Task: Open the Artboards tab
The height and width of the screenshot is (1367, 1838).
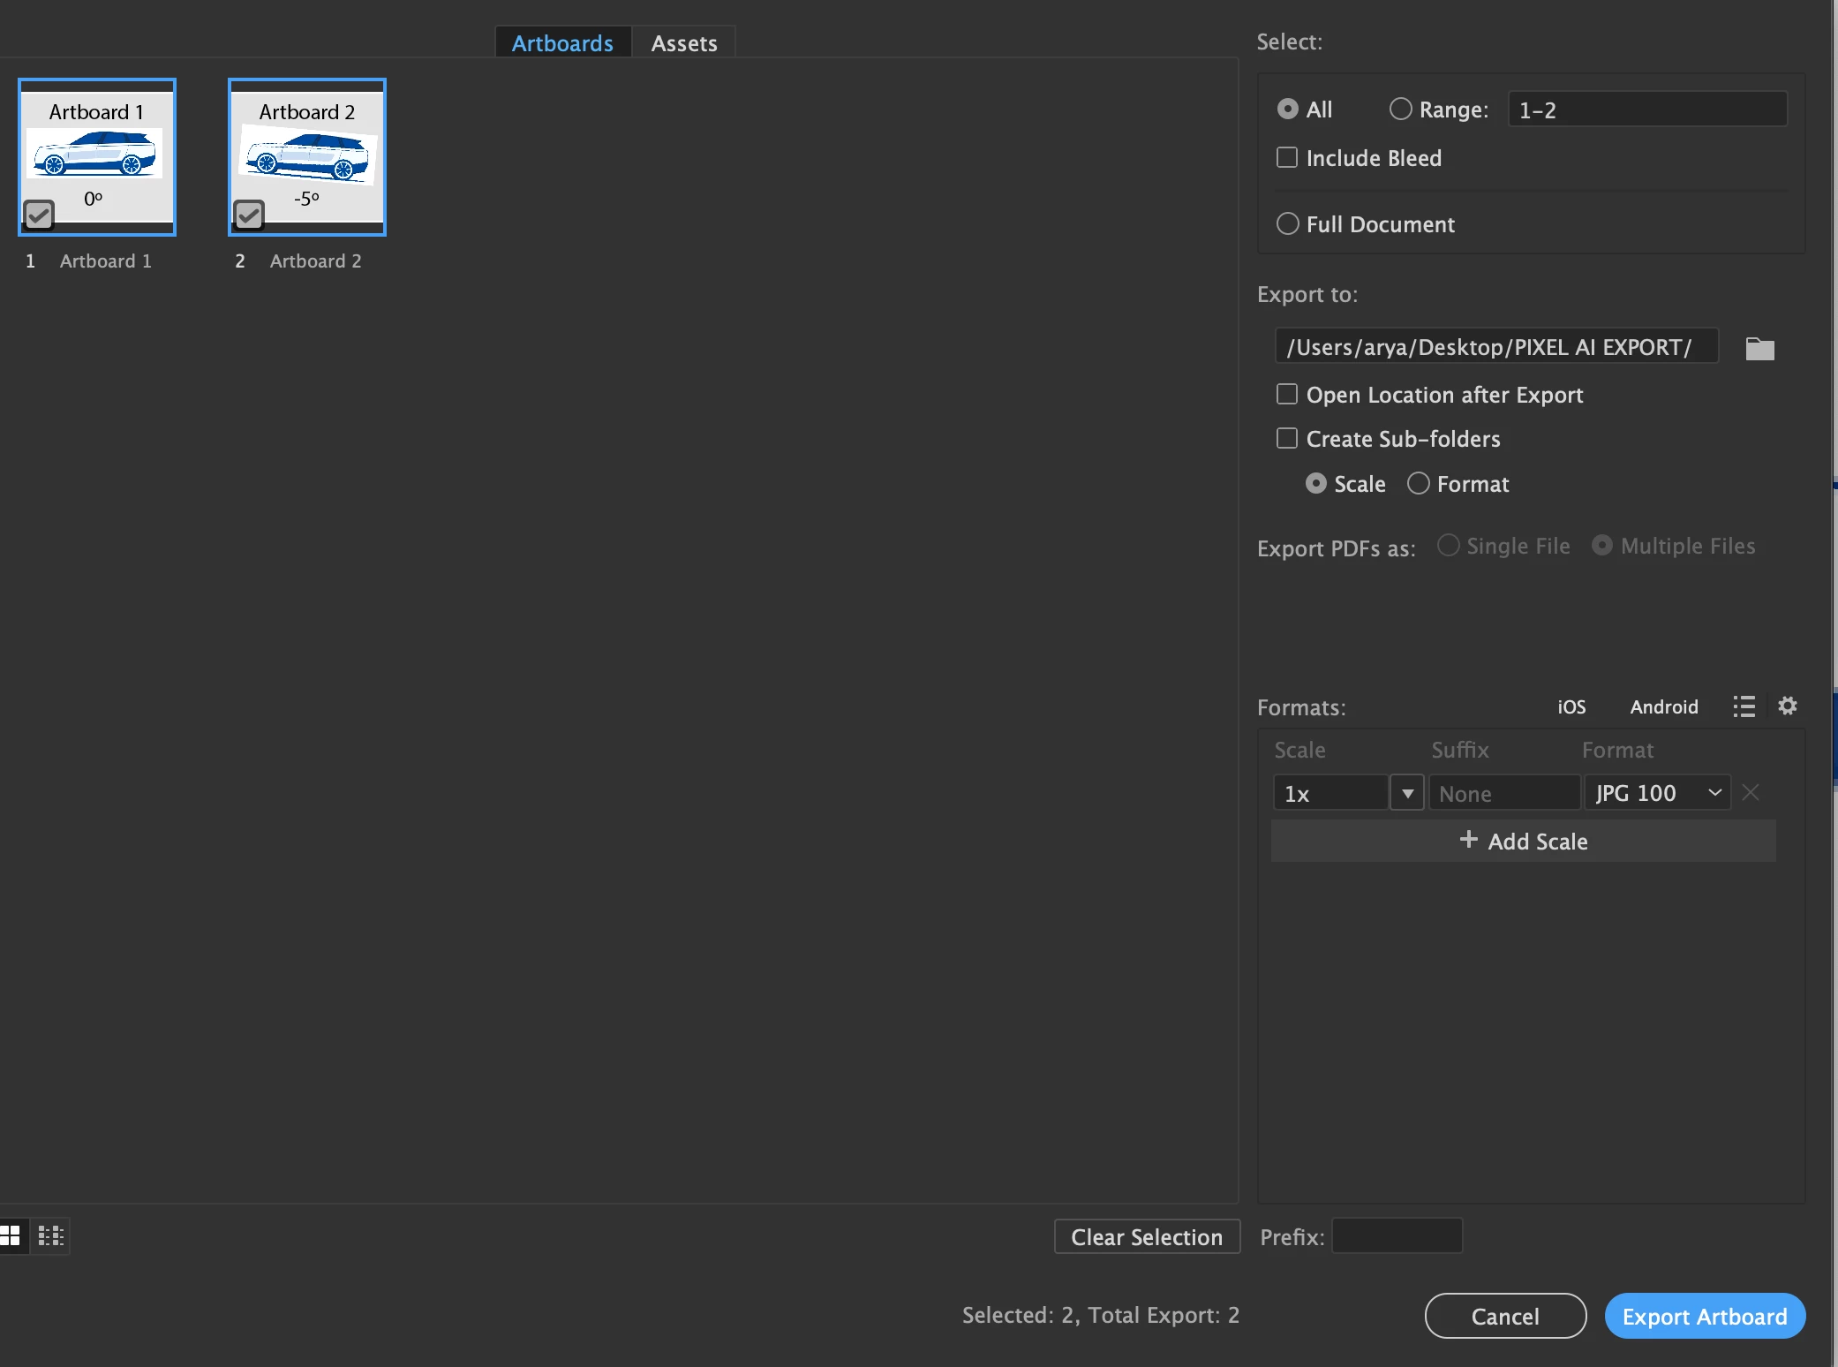Action: coord(562,43)
